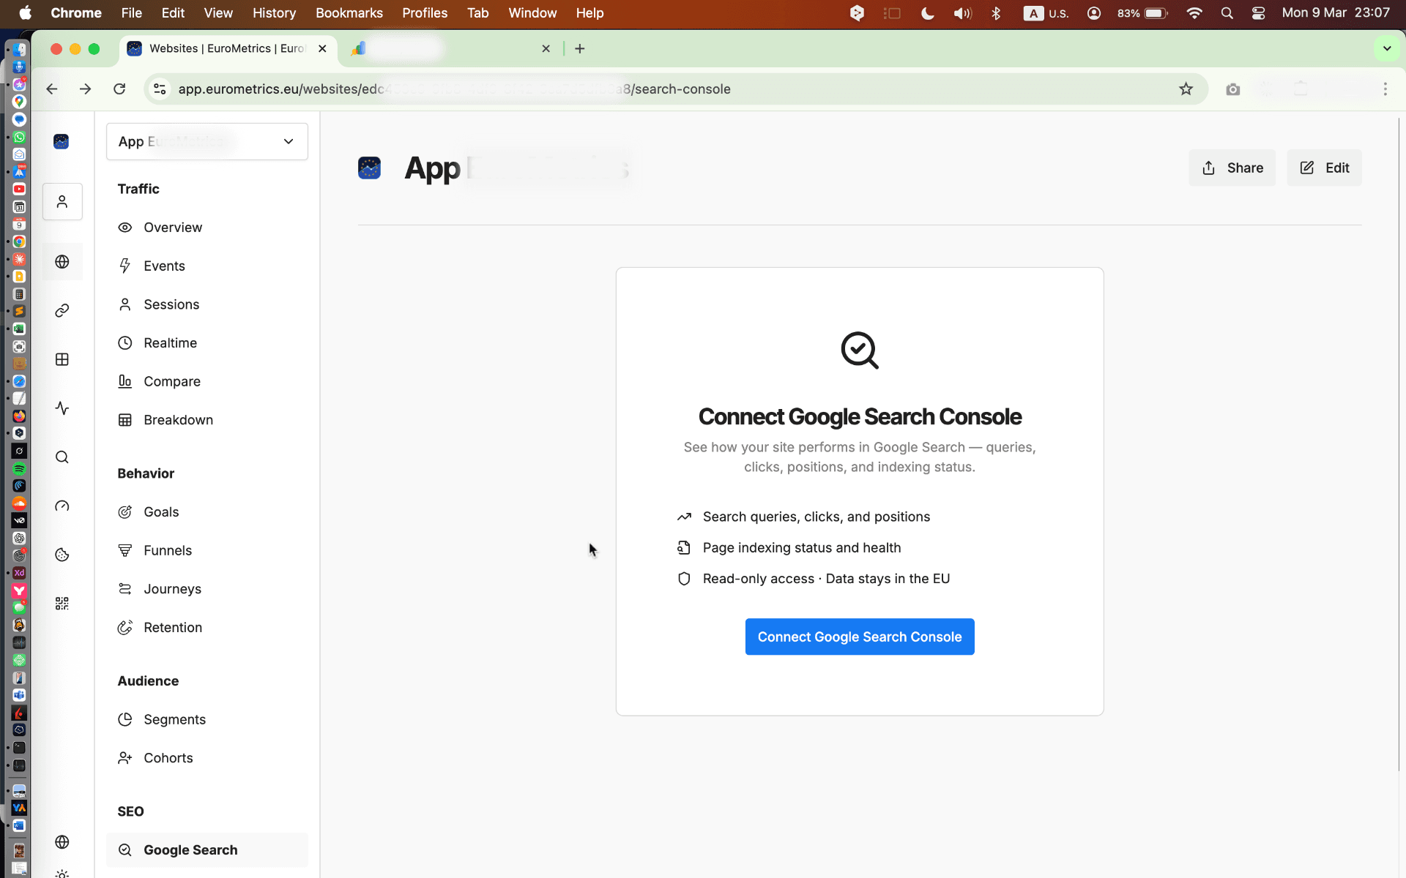Open the speed gauge icon in left rail
Image resolution: width=1406 pixels, height=878 pixels.
point(62,506)
